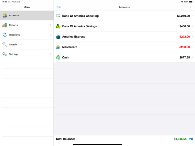Click the blue share arrow near Total Balance
The width and height of the screenshot is (195, 146).
tap(191, 139)
